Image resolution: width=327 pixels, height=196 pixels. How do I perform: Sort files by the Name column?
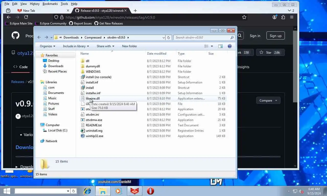pos(85,54)
